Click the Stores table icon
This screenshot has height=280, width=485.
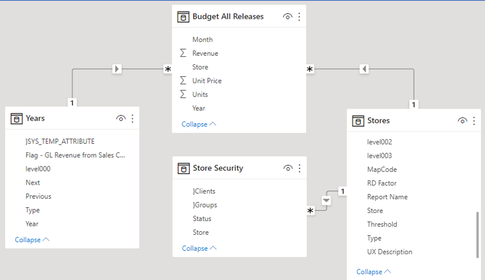(358, 121)
